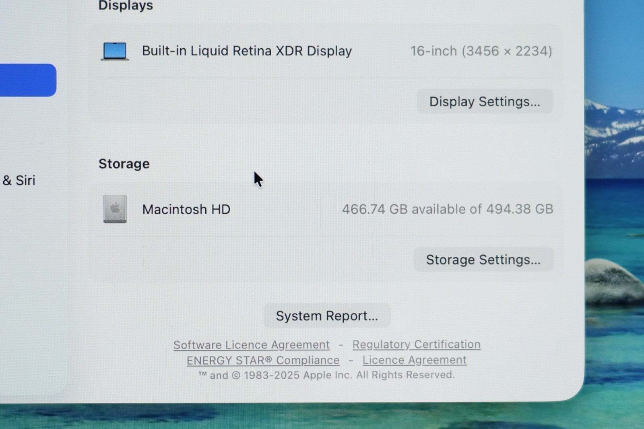The width and height of the screenshot is (644, 429).
Task: View the Regulatory Certification link
Action: click(x=416, y=344)
